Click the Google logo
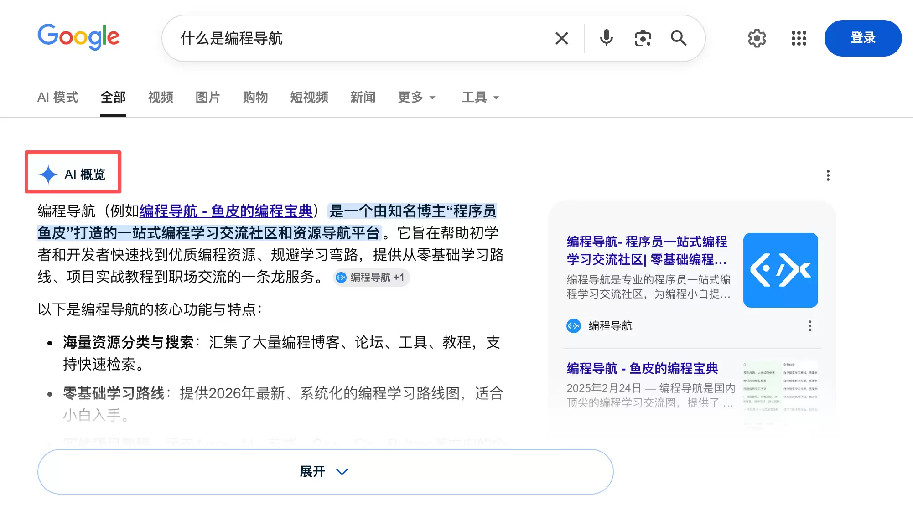913x505 pixels. (x=78, y=37)
